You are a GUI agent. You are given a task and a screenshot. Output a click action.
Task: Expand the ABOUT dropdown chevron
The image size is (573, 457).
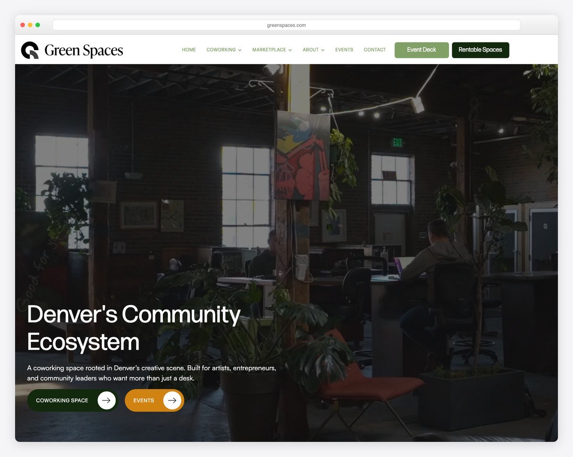pos(323,50)
